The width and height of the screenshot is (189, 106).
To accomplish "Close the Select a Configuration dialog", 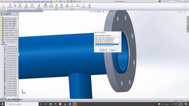I will [x=120, y=33].
